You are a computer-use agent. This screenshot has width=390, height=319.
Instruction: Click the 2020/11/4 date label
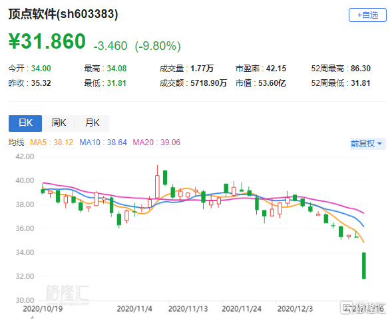[x=134, y=309]
